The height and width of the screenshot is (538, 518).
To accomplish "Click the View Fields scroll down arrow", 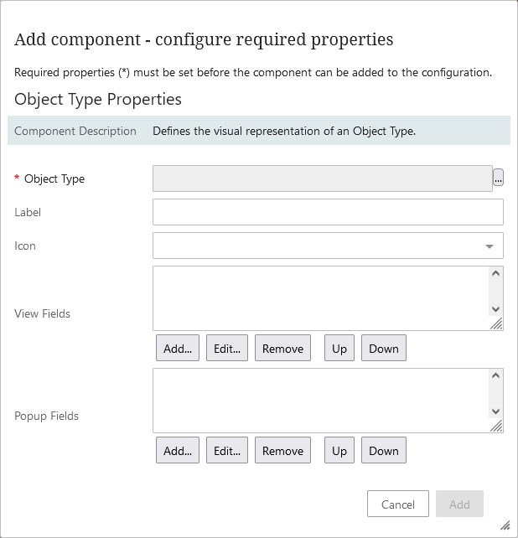I will click(x=495, y=309).
